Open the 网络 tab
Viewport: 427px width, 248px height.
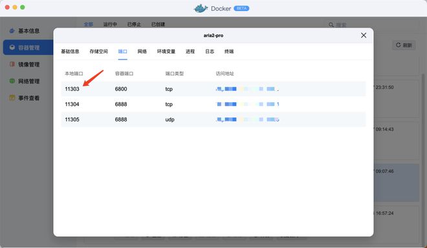click(x=142, y=52)
